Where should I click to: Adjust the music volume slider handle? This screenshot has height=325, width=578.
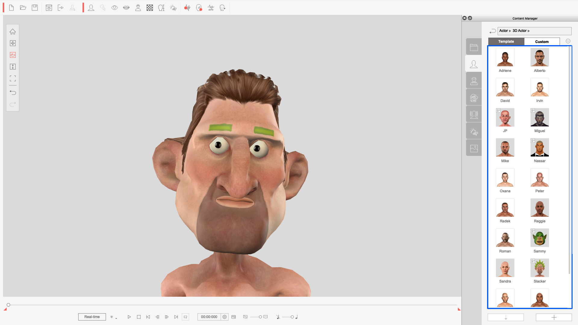click(292, 317)
